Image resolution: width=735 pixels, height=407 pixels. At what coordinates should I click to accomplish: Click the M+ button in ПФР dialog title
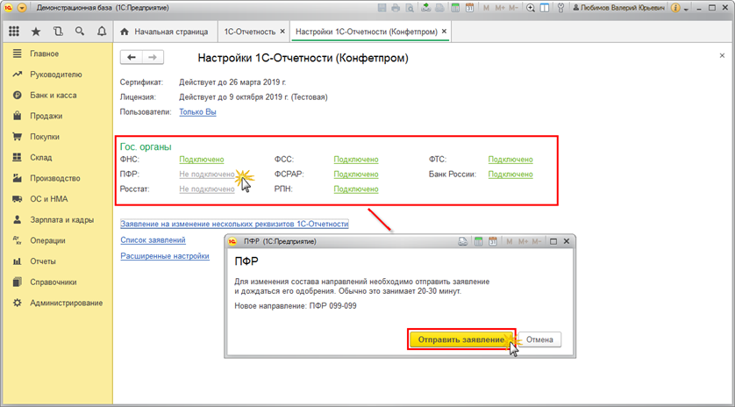pos(524,241)
